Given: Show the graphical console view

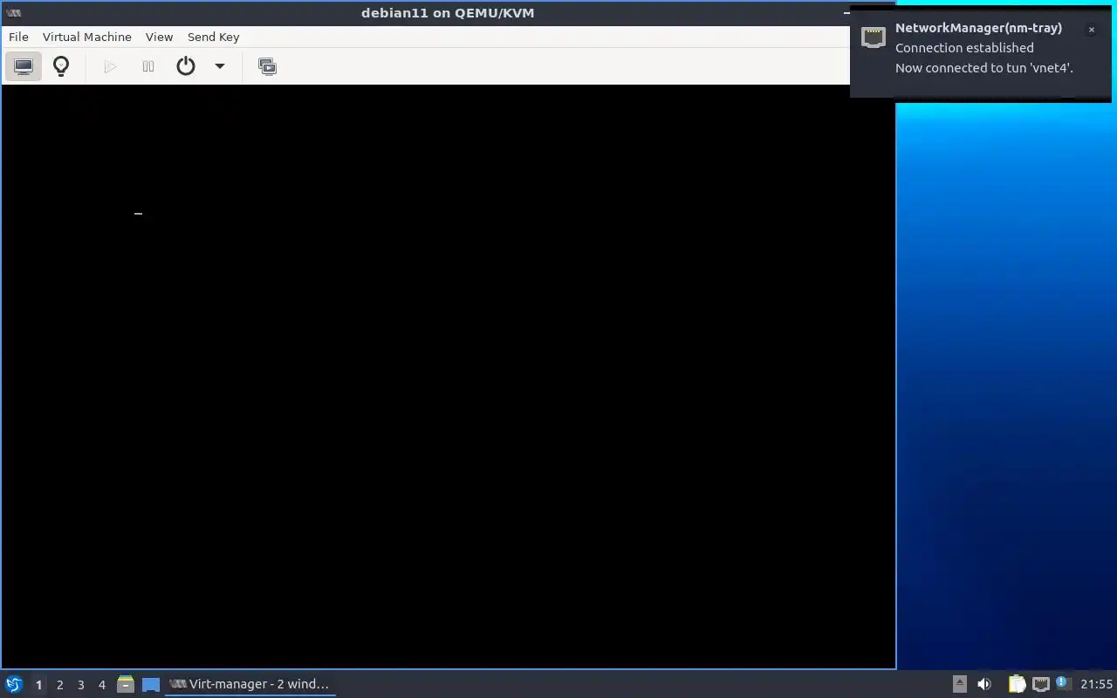Looking at the screenshot, I should click(x=24, y=66).
